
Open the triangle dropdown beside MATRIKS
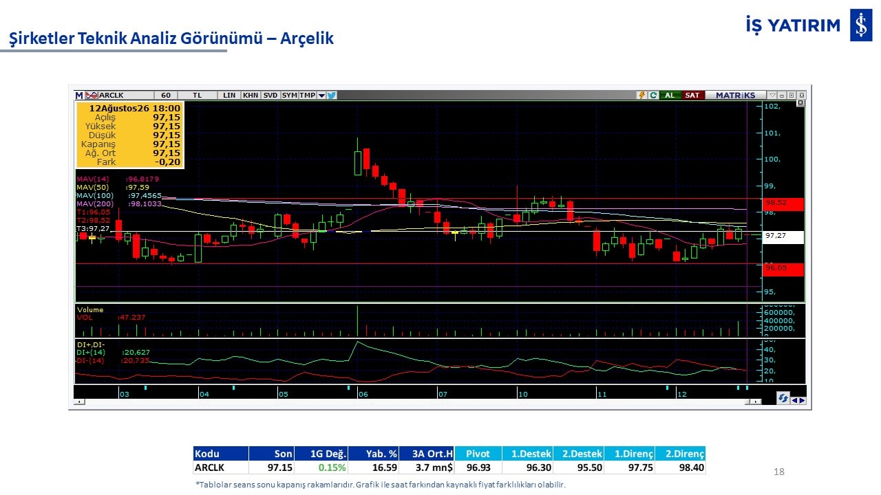(772, 95)
